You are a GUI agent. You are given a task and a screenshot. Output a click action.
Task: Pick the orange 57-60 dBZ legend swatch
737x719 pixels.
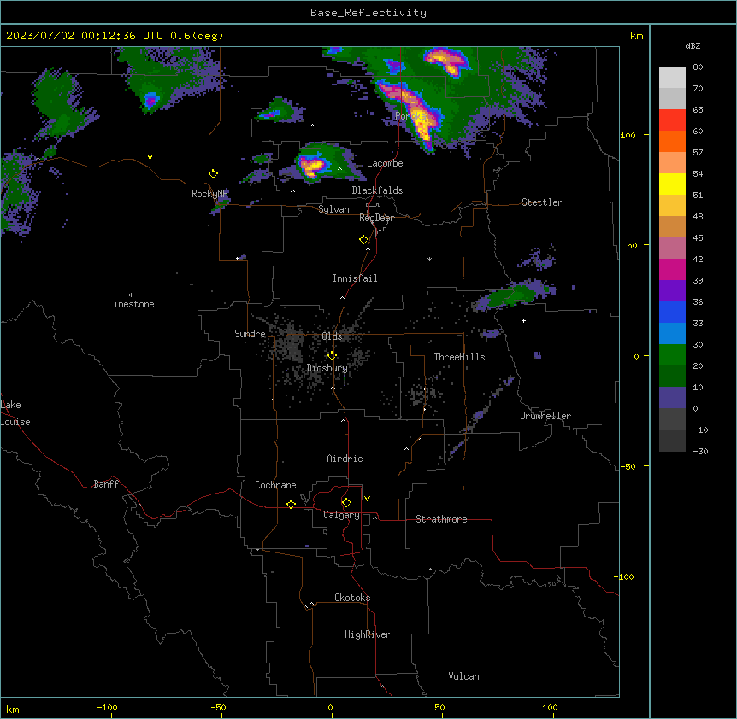click(x=672, y=141)
